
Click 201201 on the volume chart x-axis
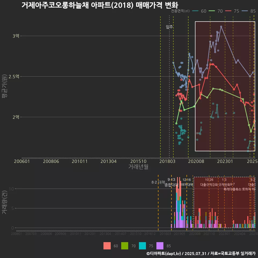[x=90, y=234]
